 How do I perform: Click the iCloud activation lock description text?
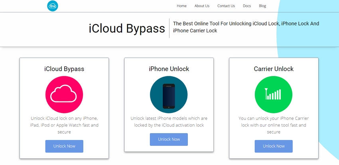pyautogui.click(x=169, y=122)
